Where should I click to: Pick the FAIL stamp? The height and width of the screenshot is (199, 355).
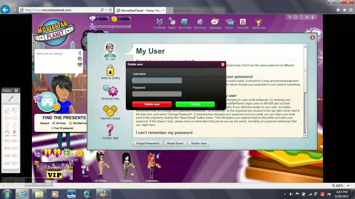pos(15,141)
